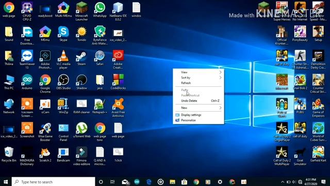Image resolution: width=330 pixels, height=186 pixels.
Task: Open the Sort by submenu
Action: coord(199,78)
